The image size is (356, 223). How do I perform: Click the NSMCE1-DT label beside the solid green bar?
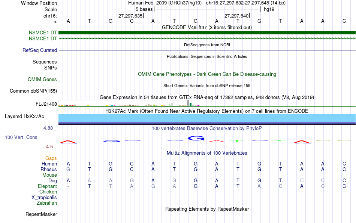point(43,33)
